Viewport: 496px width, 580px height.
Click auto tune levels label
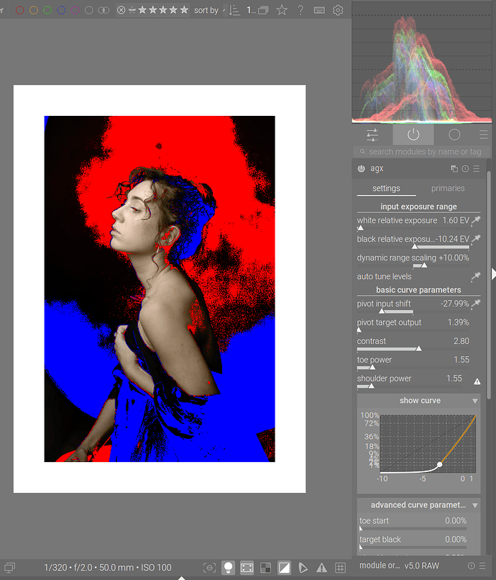click(x=384, y=276)
